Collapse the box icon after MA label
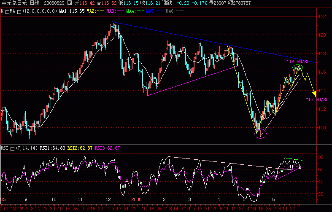The height and width of the screenshot is (212, 332). [19, 12]
